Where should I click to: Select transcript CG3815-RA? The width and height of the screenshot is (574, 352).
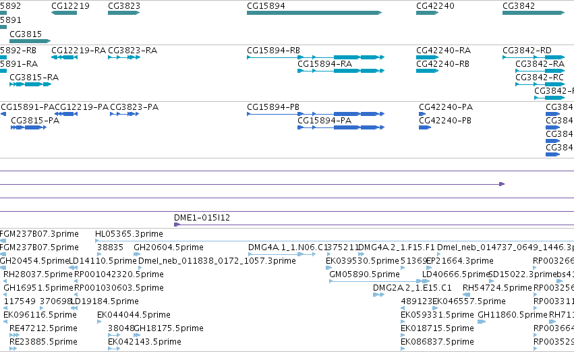34,78
